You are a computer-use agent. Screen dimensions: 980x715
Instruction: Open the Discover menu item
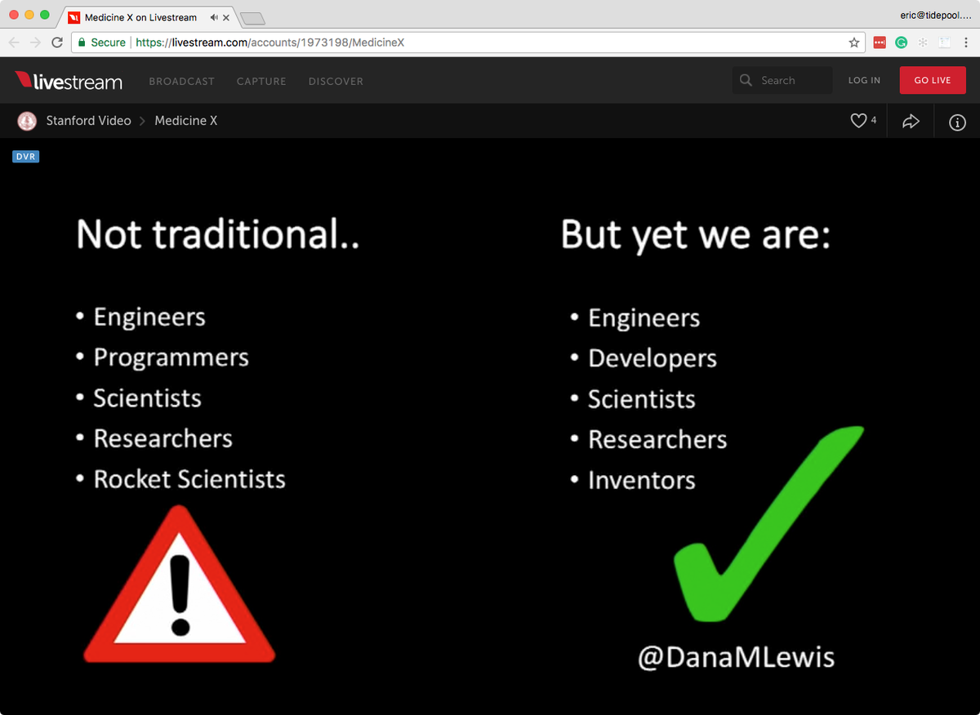[x=336, y=82]
